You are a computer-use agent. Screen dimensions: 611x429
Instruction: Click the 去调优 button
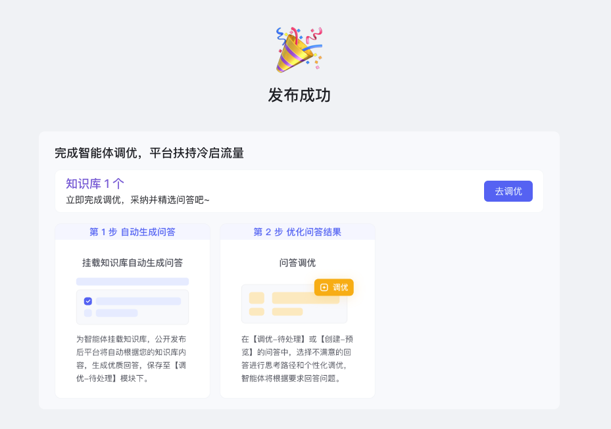508,191
